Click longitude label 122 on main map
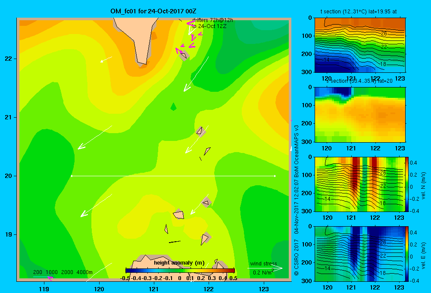The height and width of the screenshot is (293, 431). point(209,289)
